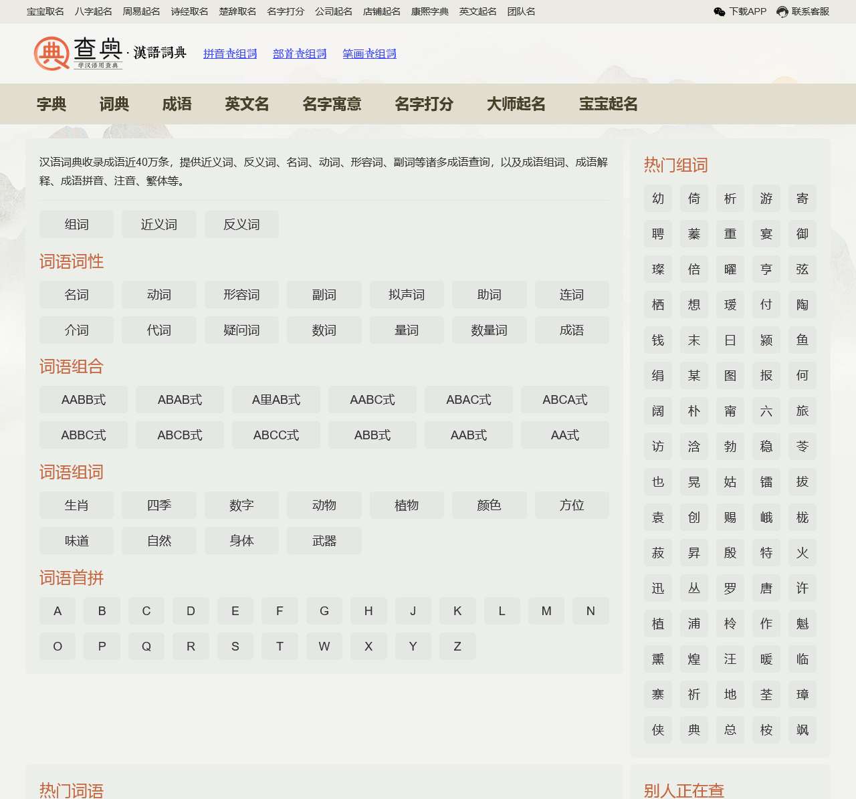Open the 名字寓意 navigation tab

(332, 104)
